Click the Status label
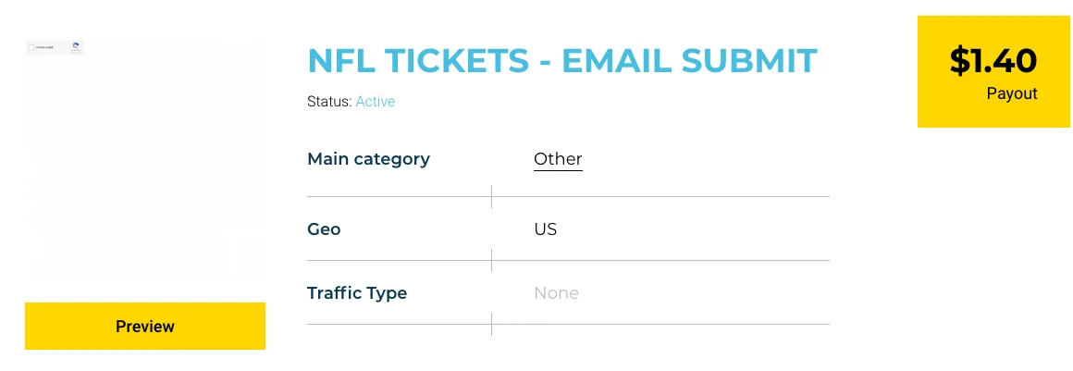The height and width of the screenshot is (371, 1073). tap(328, 102)
